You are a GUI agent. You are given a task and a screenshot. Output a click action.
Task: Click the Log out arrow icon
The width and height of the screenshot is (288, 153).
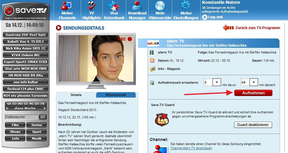pos(204,17)
